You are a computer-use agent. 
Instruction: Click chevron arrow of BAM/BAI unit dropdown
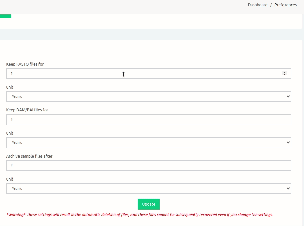[288, 143]
